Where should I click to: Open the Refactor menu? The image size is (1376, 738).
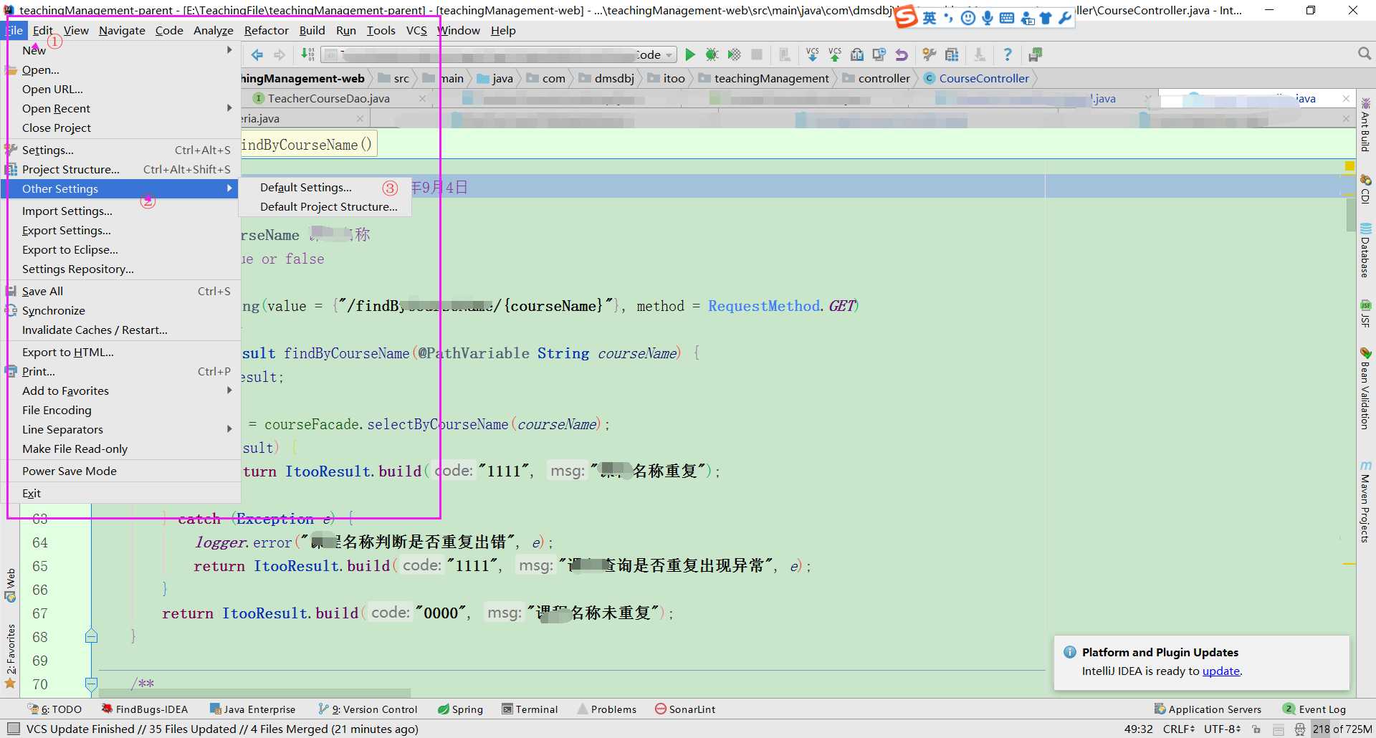pyautogui.click(x=266, y=30)
